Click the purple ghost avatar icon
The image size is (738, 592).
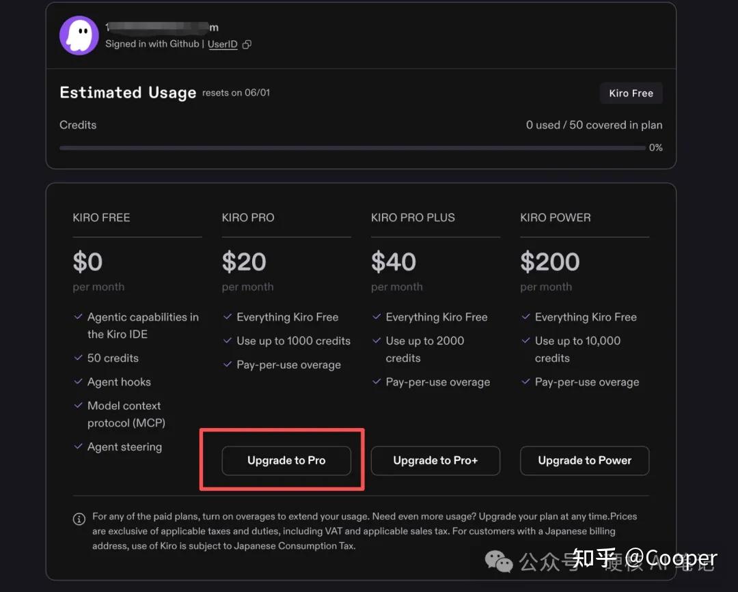pos(79,36)
